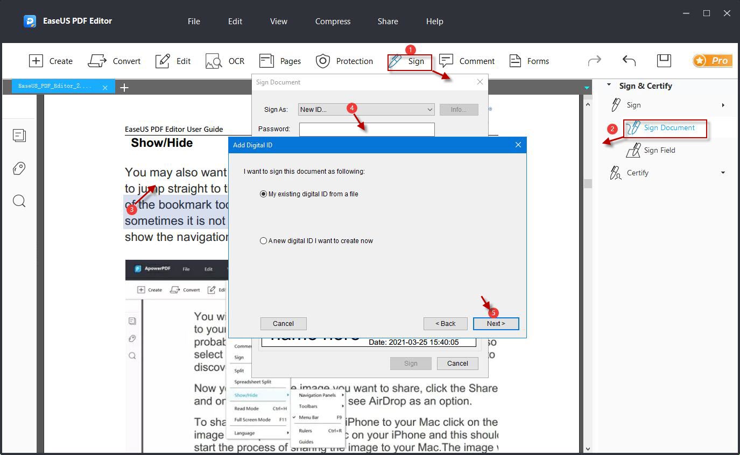Open the search sidebar icon

(19, 201)
